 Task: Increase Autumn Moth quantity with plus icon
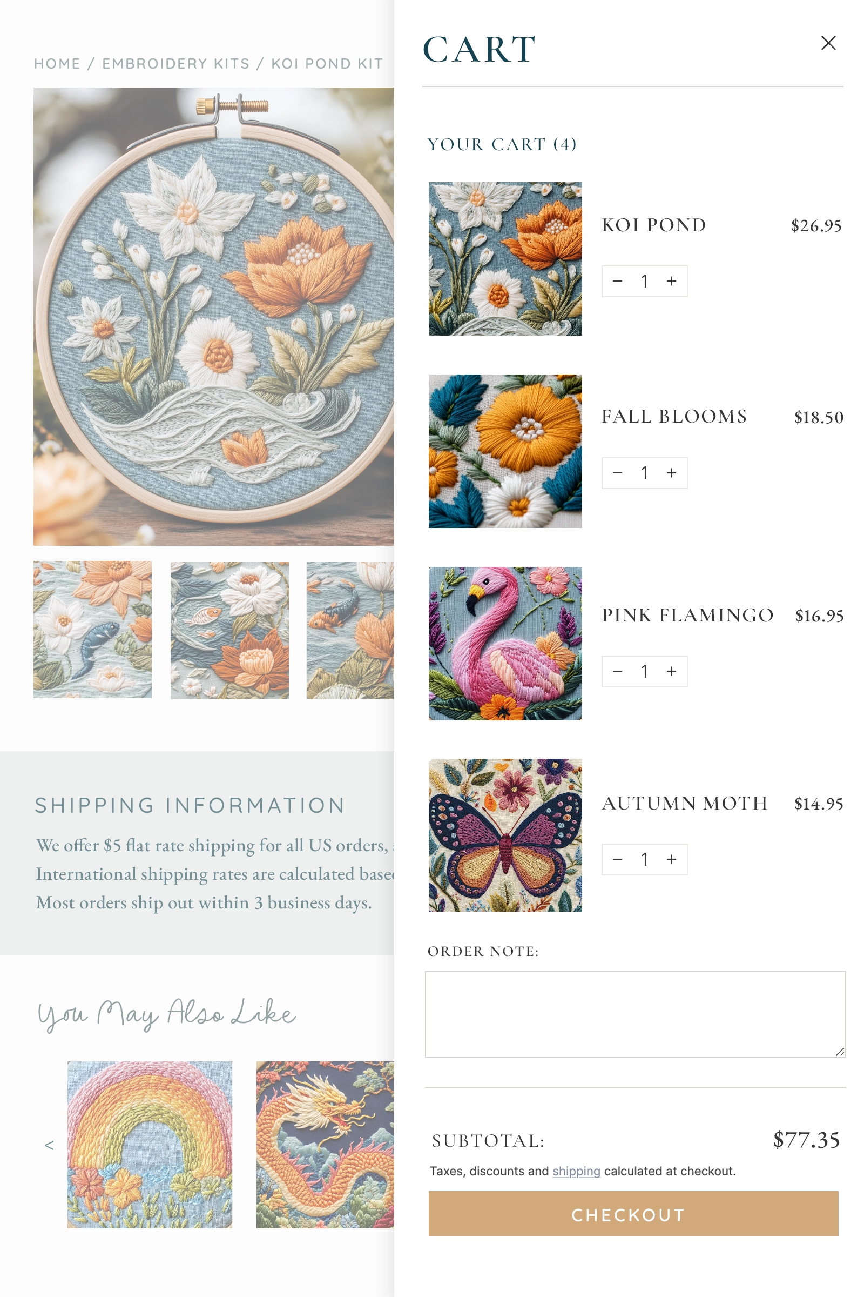pyautogui.click(x=671, y=860)
